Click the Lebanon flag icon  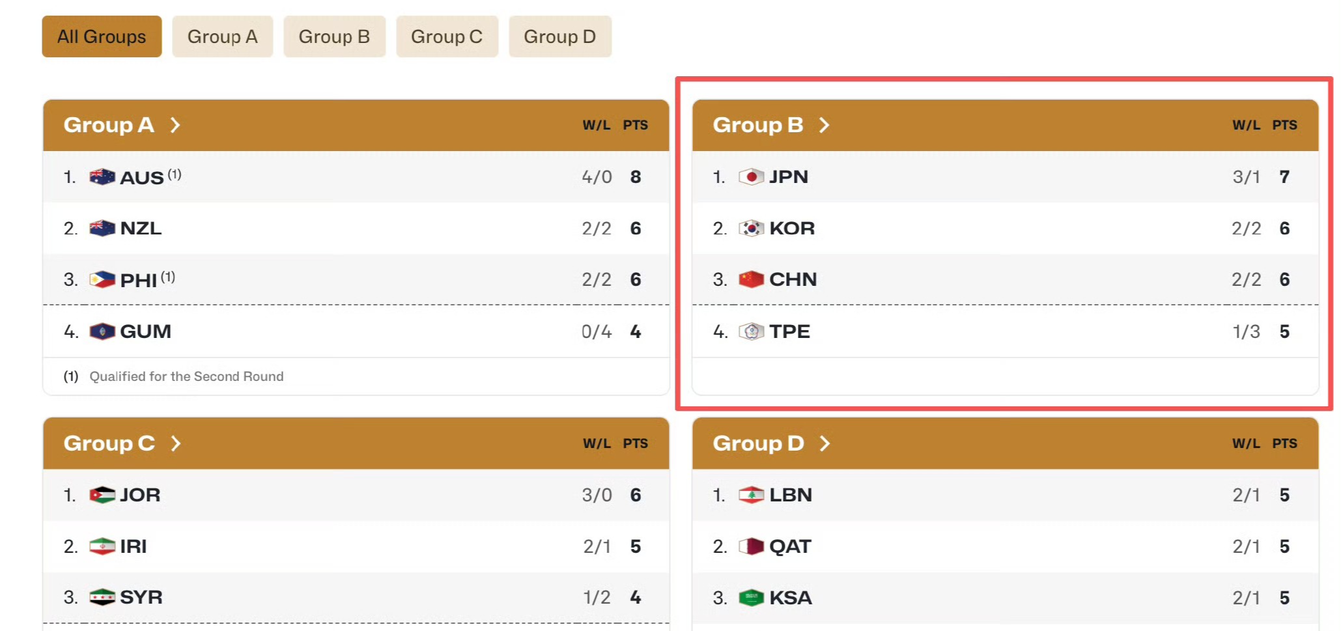point(751,496)
